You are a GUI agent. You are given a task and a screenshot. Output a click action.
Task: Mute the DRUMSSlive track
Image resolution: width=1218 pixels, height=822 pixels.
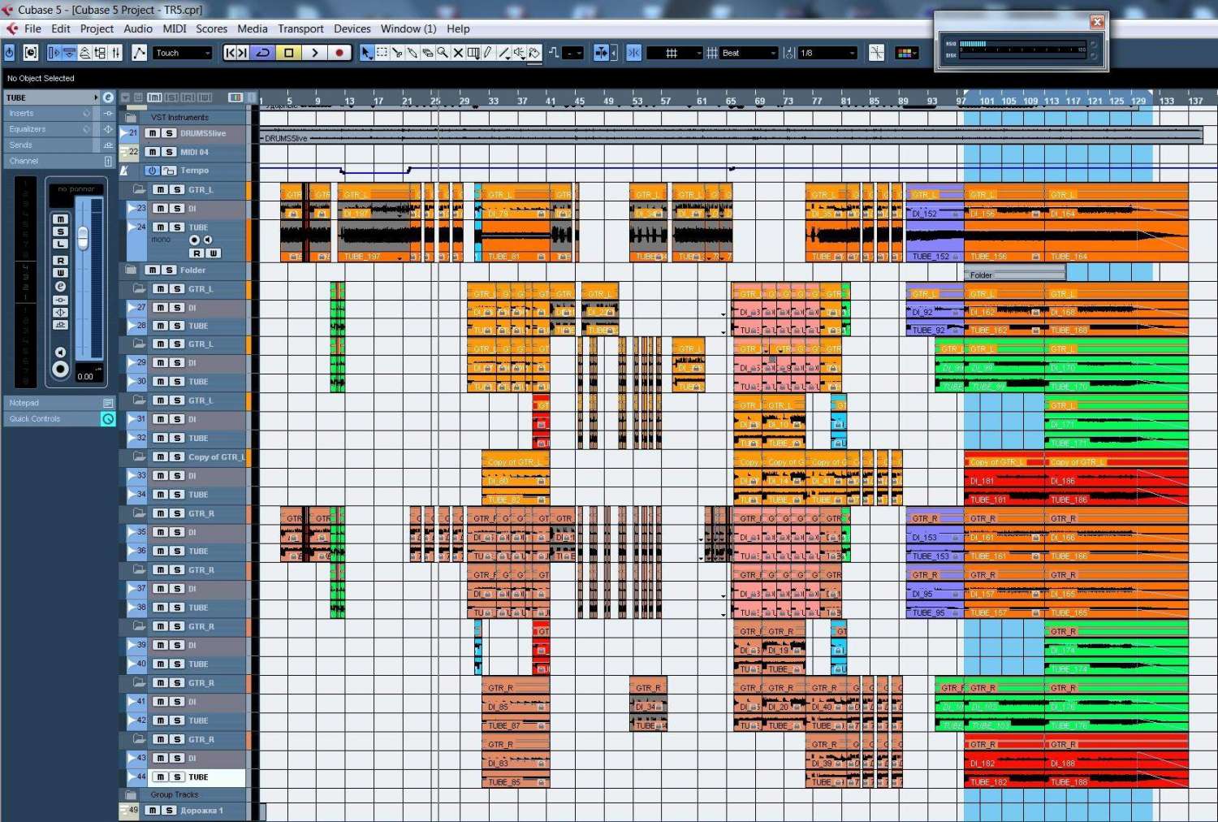[153, 133]
